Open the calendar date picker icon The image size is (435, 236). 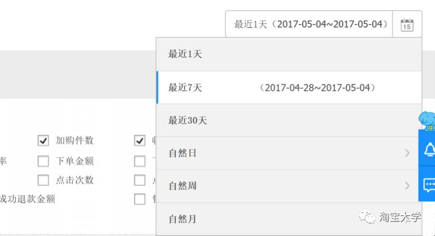pyautogui.click(x=407, y=25)
